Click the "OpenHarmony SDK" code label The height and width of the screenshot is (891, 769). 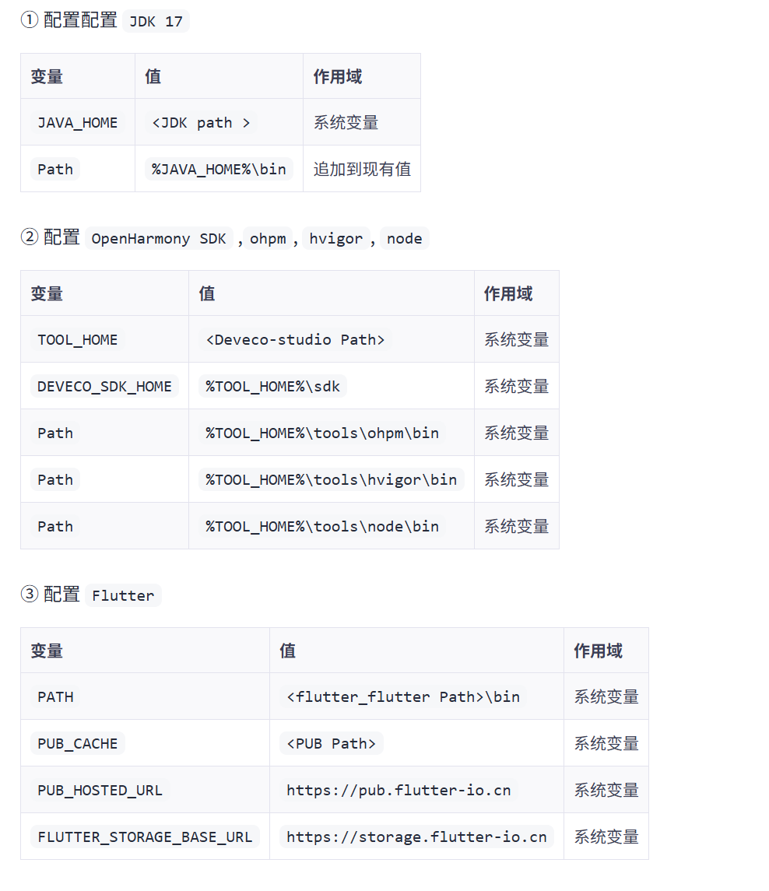tap(159, 239)
